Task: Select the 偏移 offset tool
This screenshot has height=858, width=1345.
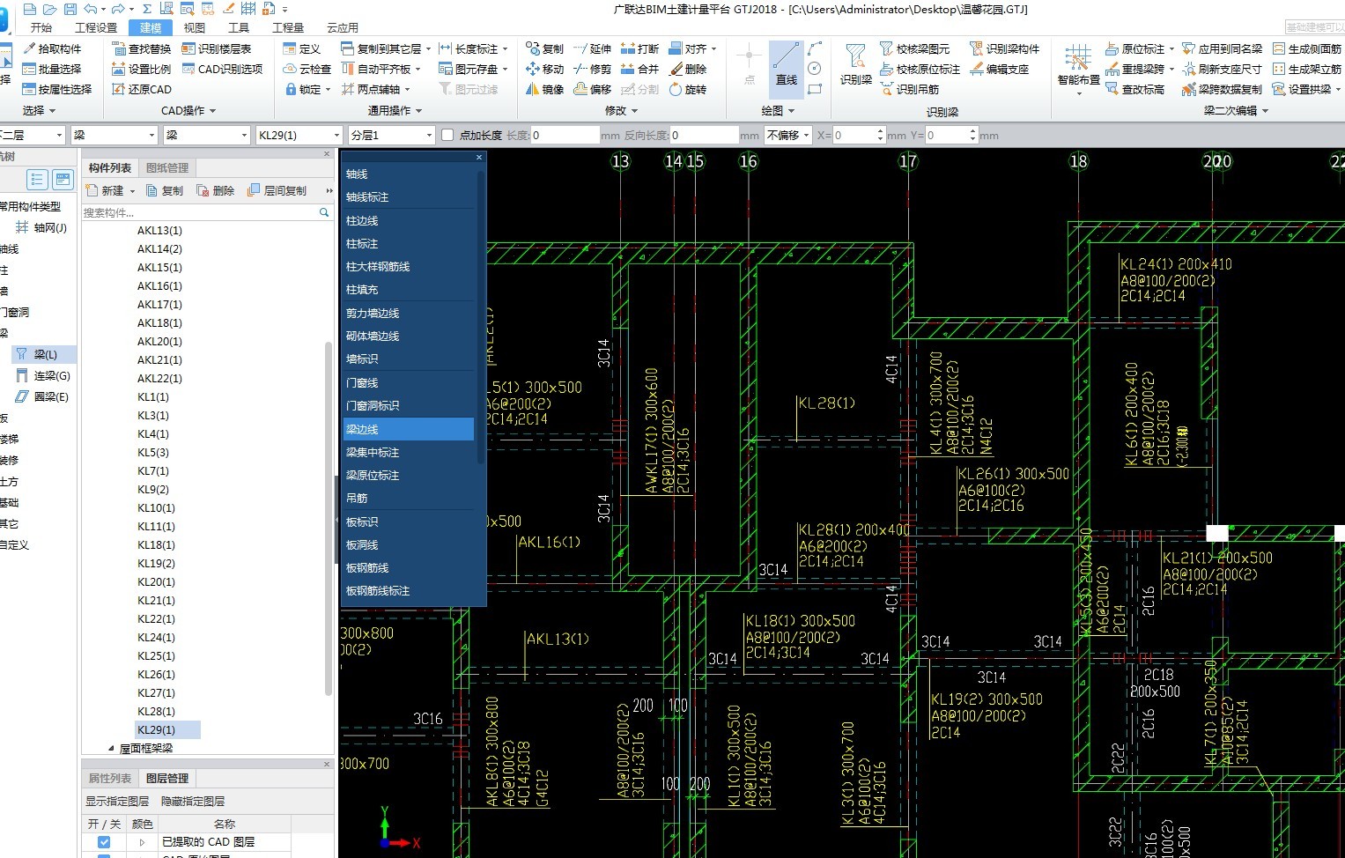Action: point(592,89)
